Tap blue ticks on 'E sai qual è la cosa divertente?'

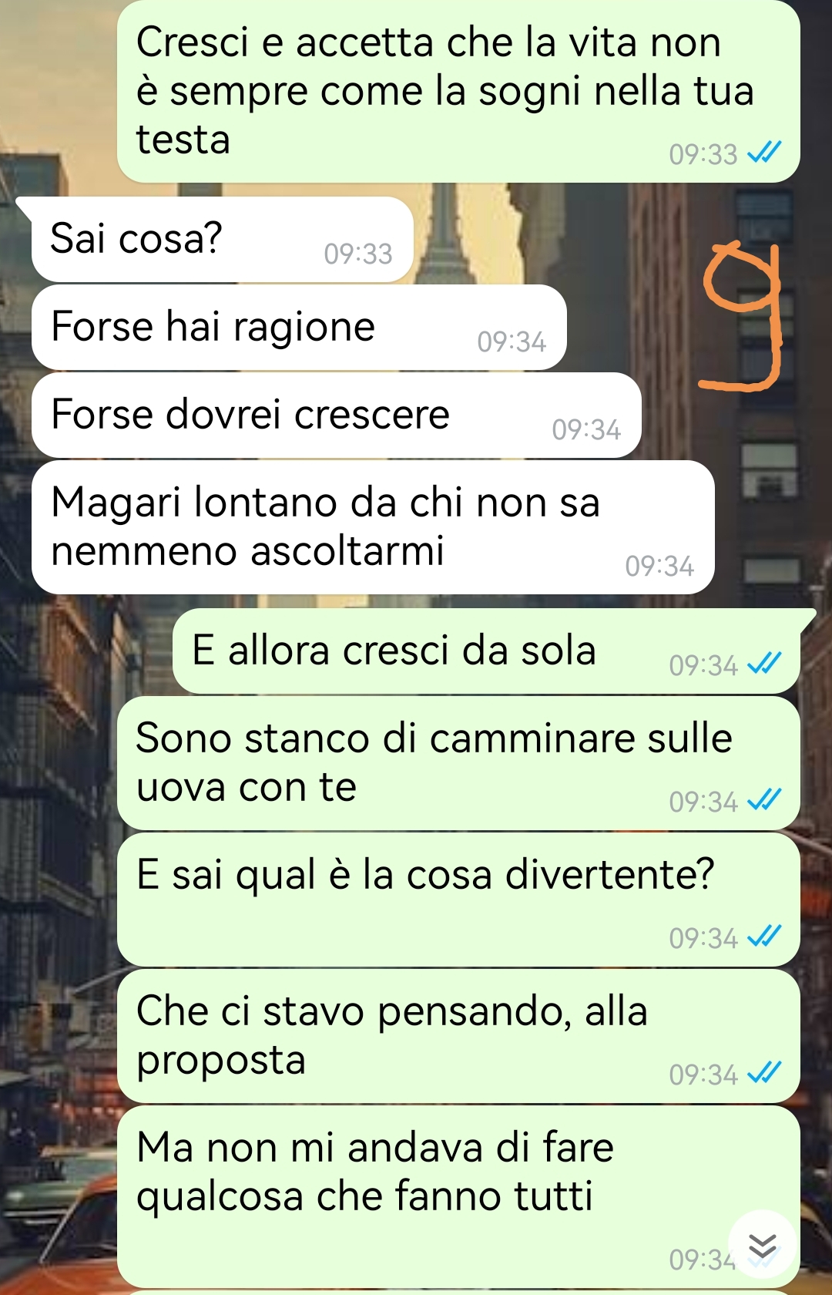click(764, 937)
